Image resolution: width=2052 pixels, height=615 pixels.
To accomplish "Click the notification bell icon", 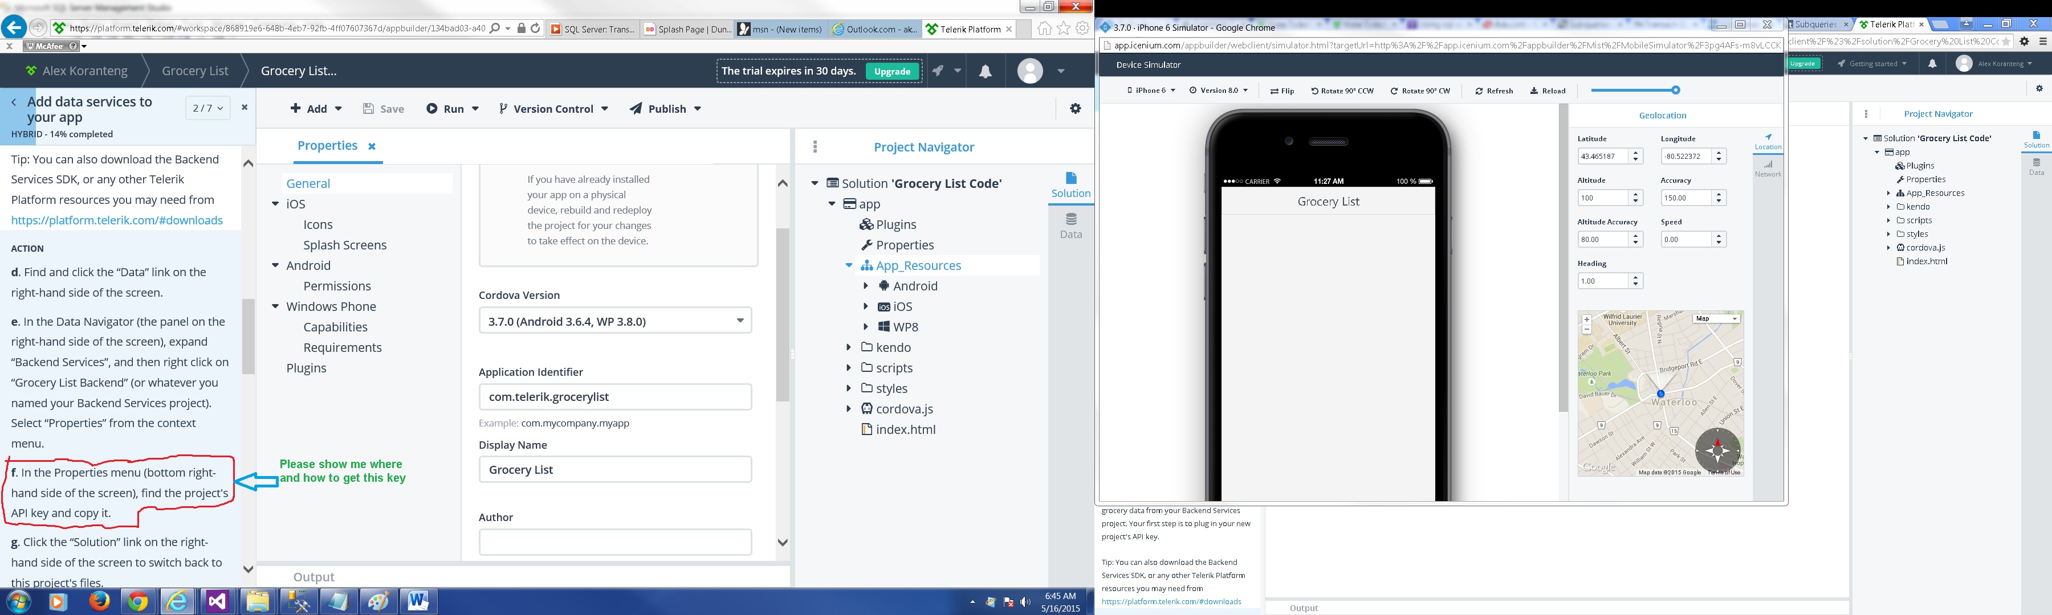I will coord(986,72).
